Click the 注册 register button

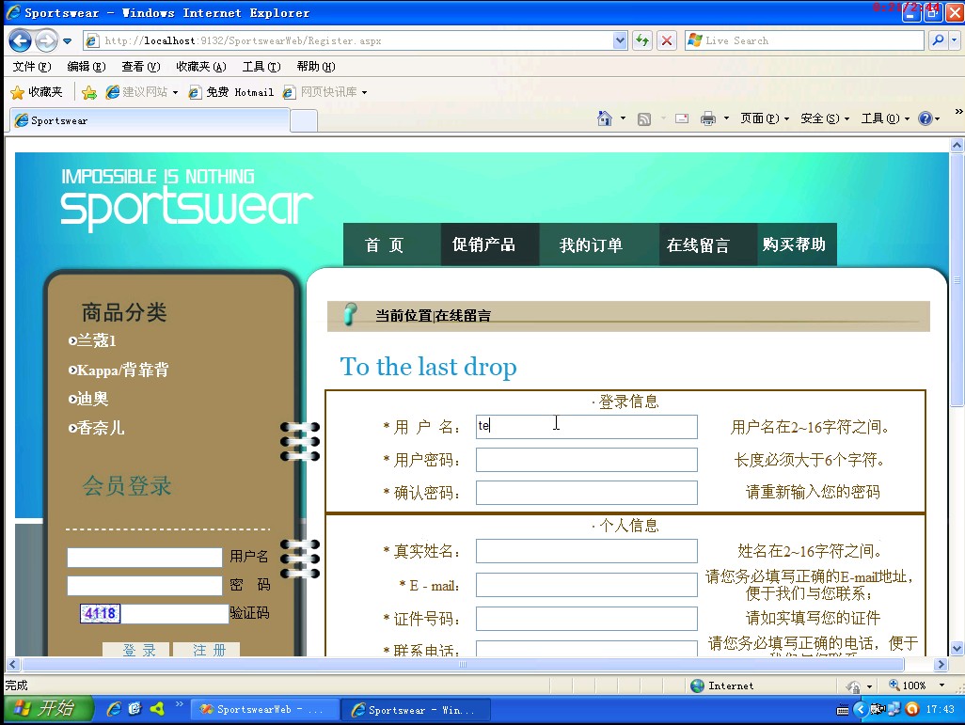point(207,649)
